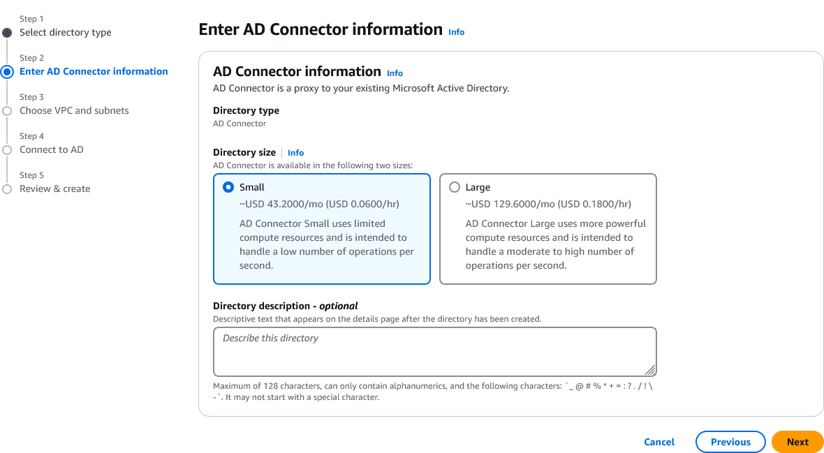This screenshot has height=453, width=824.
Task: Click Connect to AD step
Action: coord(52,149)
